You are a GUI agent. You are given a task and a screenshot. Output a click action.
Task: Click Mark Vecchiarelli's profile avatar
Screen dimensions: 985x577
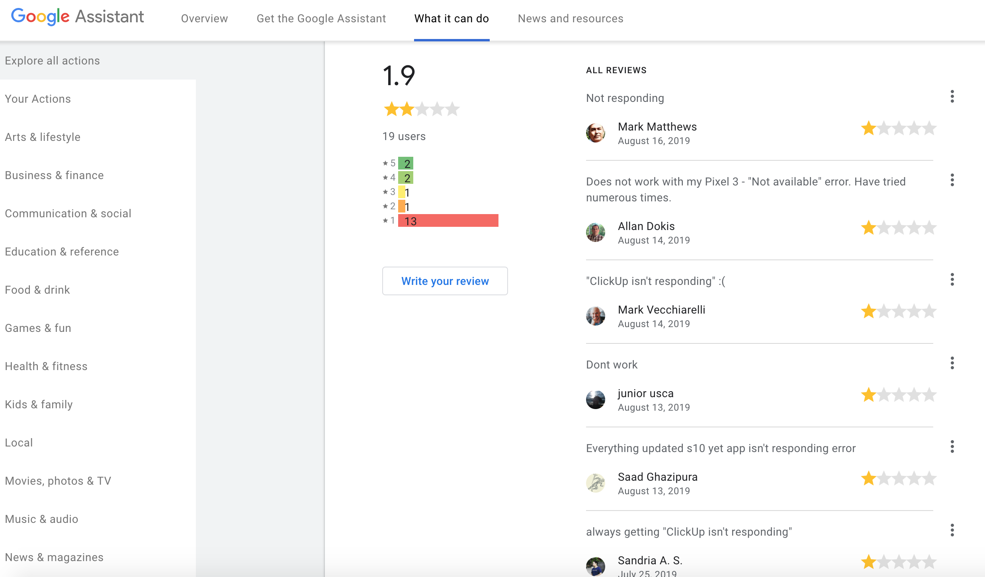tap(596, 316)
